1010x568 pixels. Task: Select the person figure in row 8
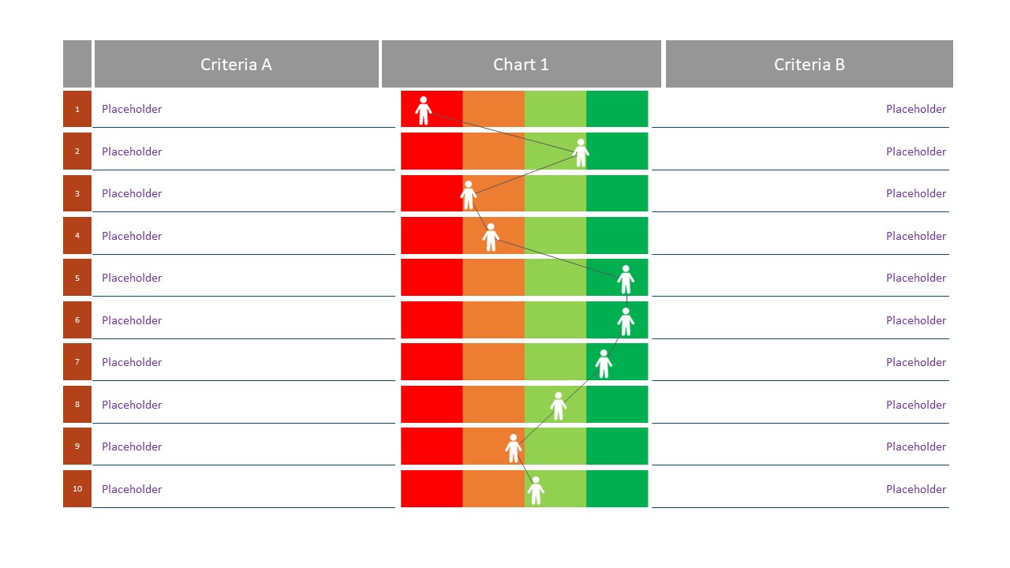[559, 405]
